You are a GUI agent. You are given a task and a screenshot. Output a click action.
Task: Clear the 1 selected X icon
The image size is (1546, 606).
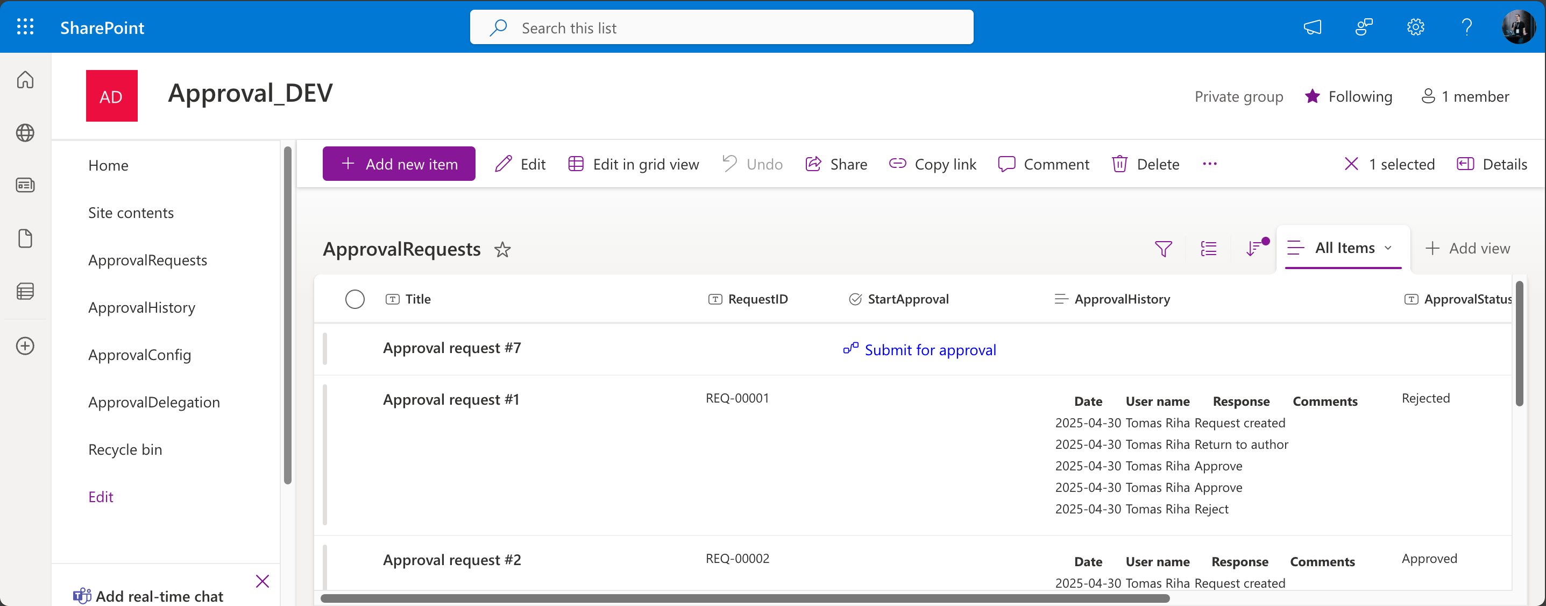pyautogui.click(x=1351, y=164)
